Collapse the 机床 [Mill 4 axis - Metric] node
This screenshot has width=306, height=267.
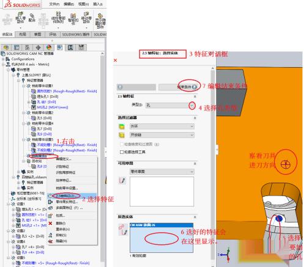click(3, 64)
